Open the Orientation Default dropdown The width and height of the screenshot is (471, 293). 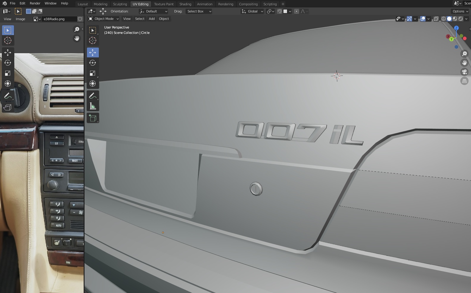coord(154,11)
